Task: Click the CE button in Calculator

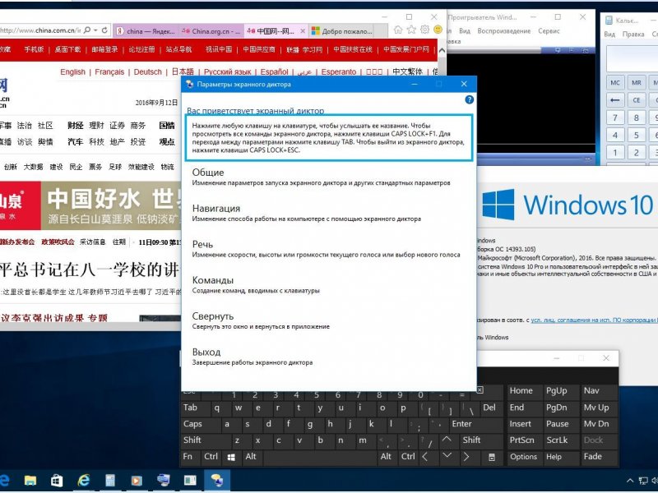Action: (636, 100)
